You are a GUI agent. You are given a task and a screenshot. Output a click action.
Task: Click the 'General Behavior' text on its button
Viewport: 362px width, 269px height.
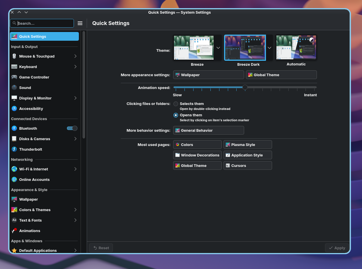coord(197,130)
